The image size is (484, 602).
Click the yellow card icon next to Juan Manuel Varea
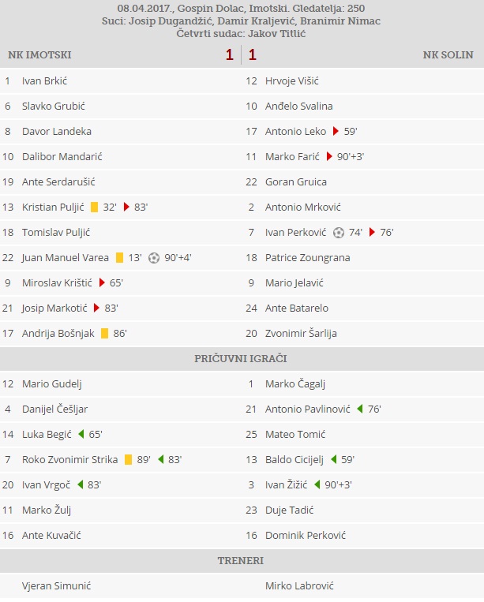(x=119, y=257)
